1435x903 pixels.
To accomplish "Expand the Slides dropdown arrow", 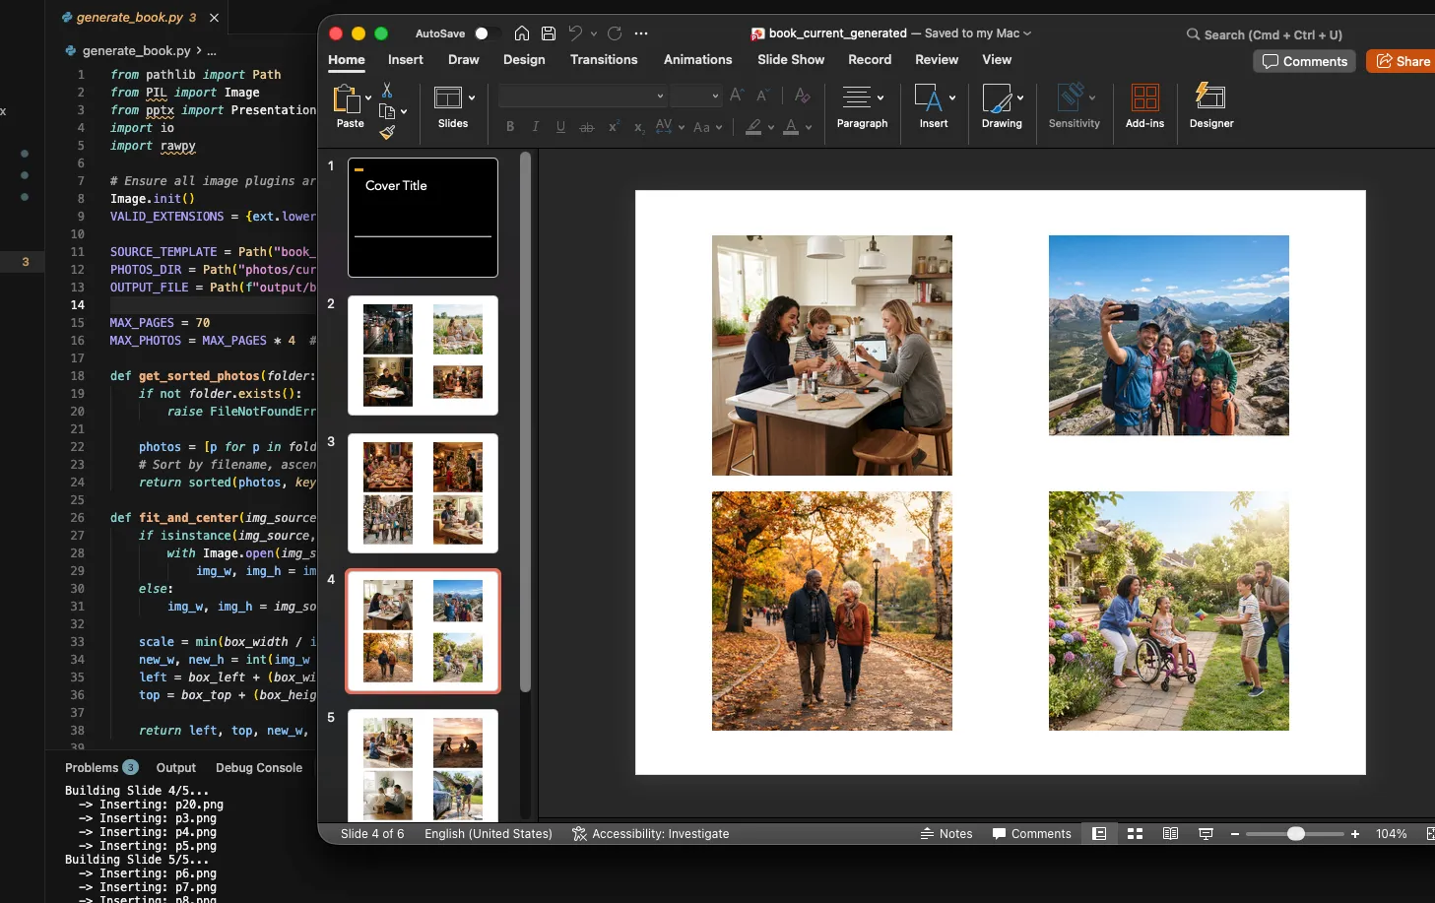I will tap(472, 97).
